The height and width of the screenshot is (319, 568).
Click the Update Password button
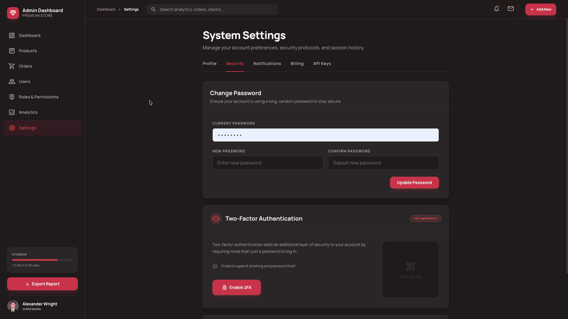[414, 182]
